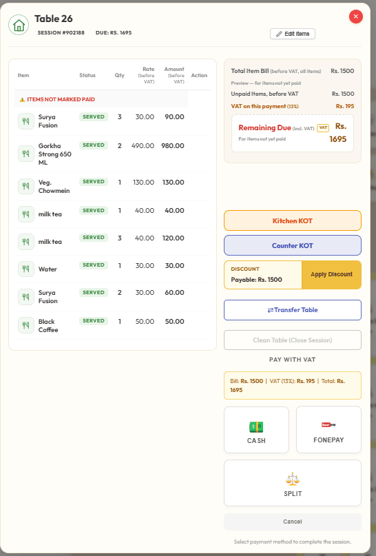The width and height of the screenshot is (376, 556).
Task: Click the DUE: RS. 1695 header text
Action: [114, 32]
